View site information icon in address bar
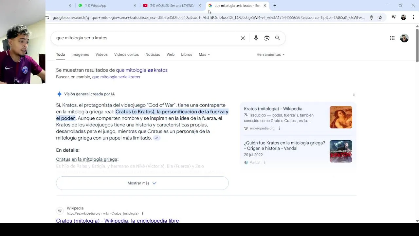Screen dimensions: 419x236 (47, 17)
